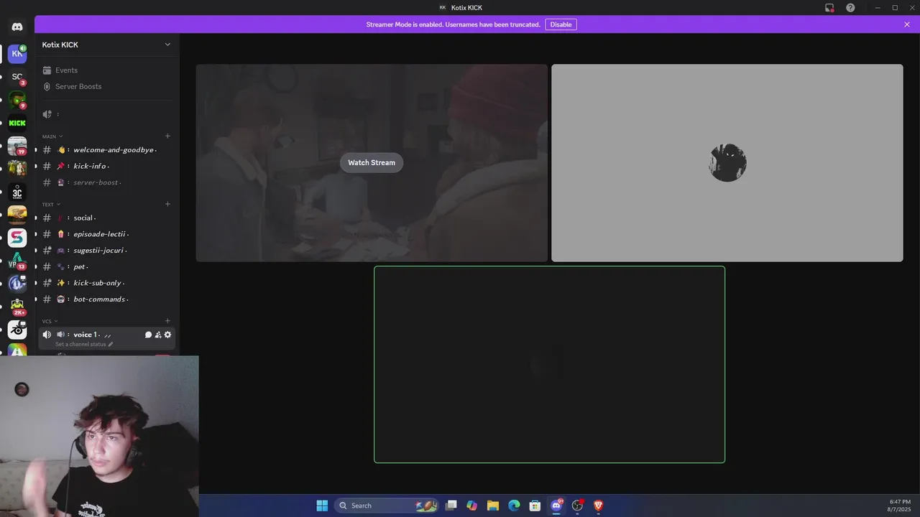This screenshot has height=517, width=920.
Task: Open Task View on taskbar
Action: 451,506
